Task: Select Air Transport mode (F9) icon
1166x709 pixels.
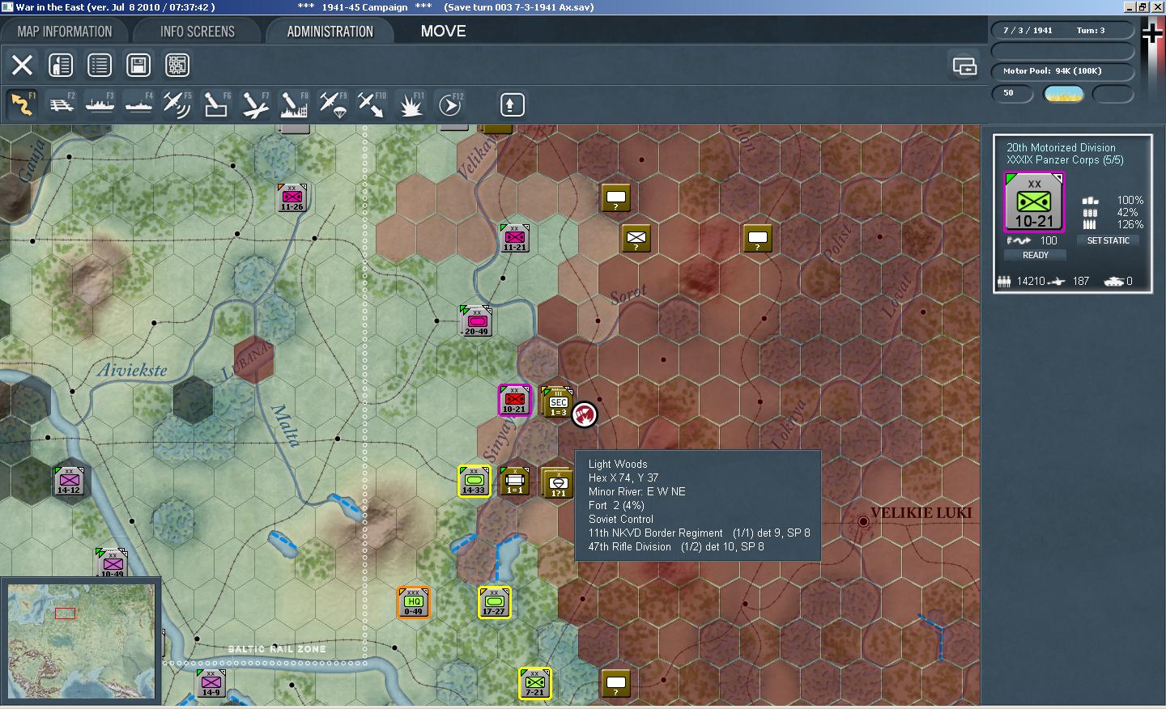Action: (x=333, y=104)
